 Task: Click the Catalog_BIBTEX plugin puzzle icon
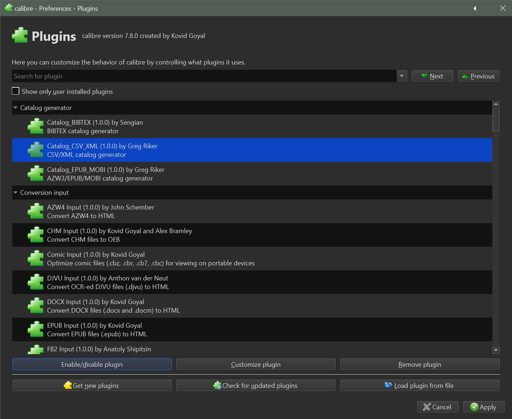tap(36, 127)
